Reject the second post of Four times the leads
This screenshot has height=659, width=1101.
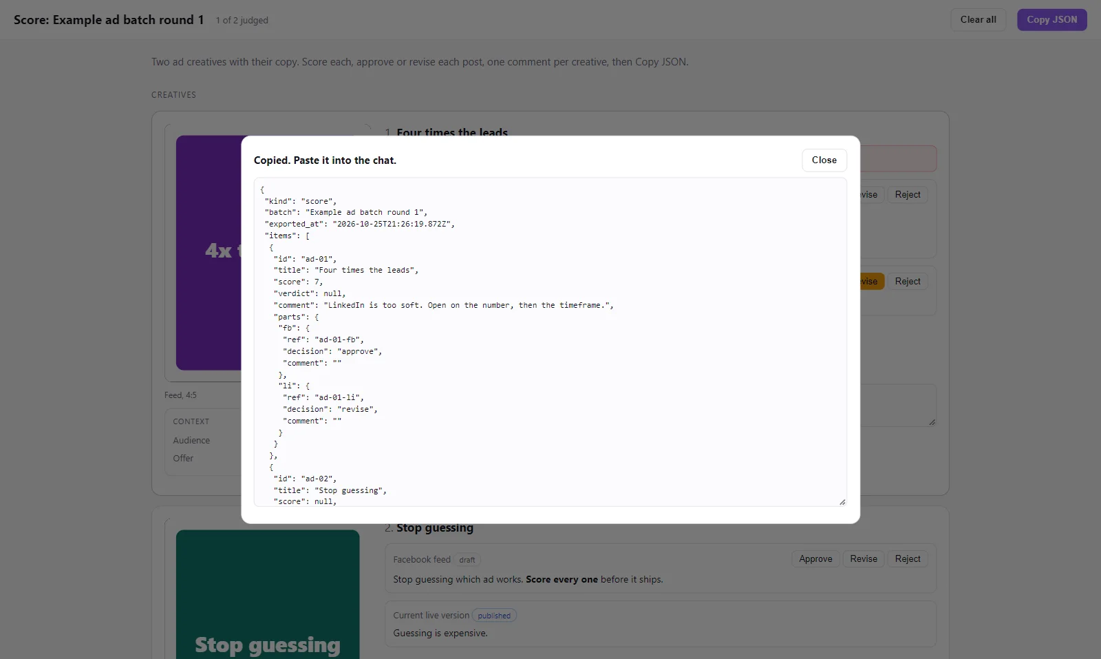(908, 281)
